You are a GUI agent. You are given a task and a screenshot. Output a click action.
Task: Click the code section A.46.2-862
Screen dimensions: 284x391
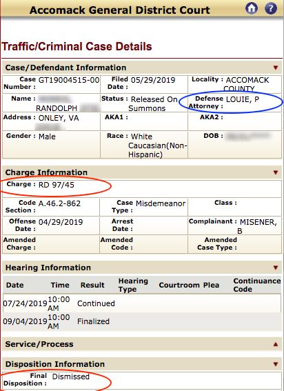[59, 203]
